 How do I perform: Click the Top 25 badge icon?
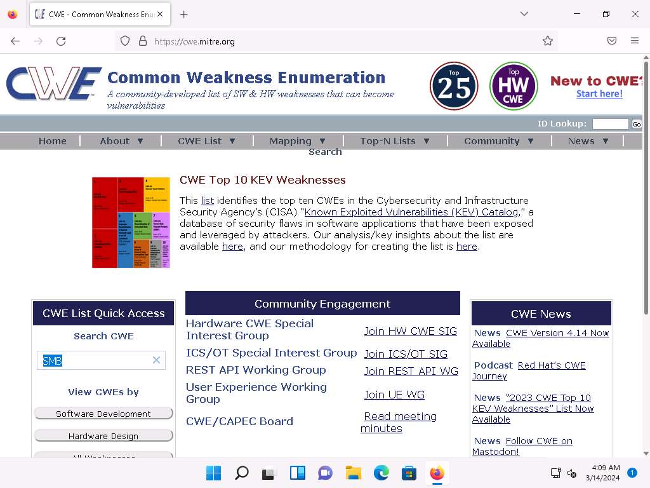454,86
